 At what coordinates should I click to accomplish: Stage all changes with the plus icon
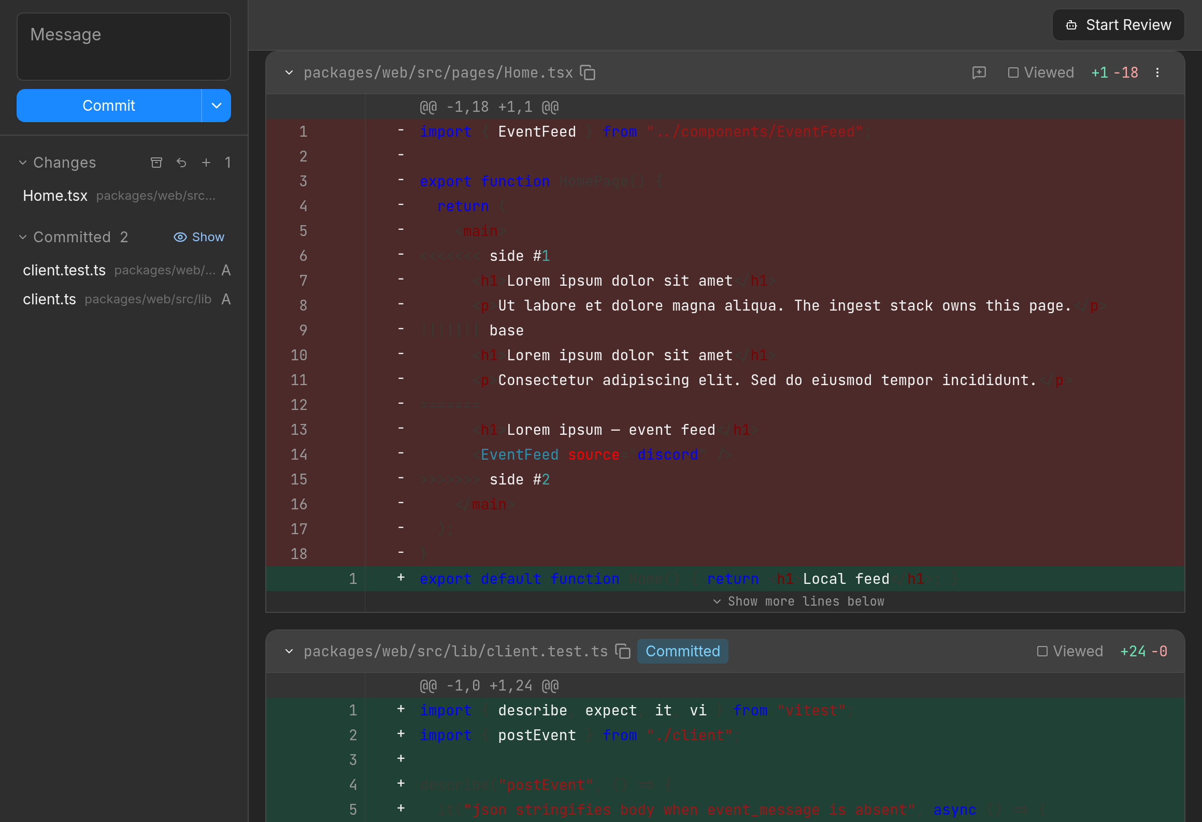coord(206,163)
